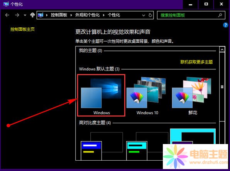Go back with the back arrow
Image resolution: width=230 pixels, height=171 pixels.
click(x=7, y=15)
